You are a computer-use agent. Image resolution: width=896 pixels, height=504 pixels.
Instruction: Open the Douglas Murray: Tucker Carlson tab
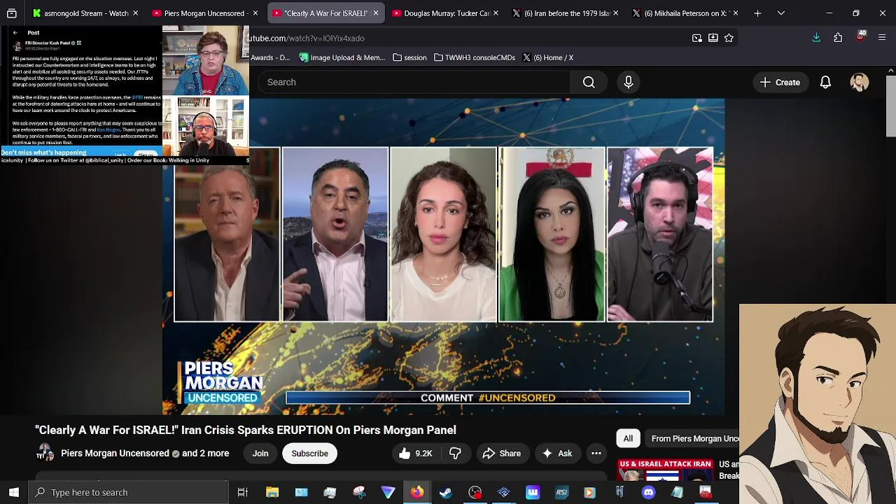point(446,13)
